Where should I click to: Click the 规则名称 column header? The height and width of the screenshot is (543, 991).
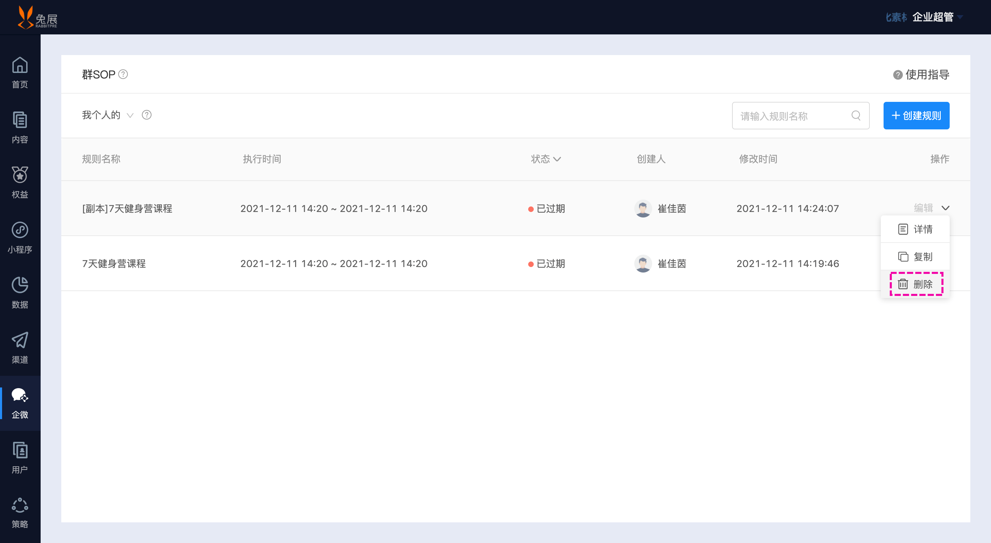pyautogui.click(x=101, y=159)
